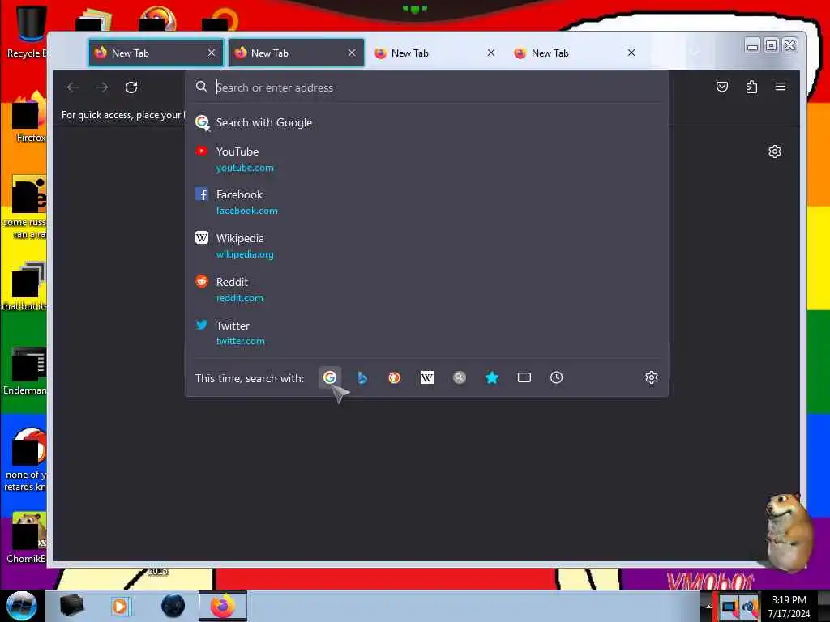This screenshot has width=830, height=622.
Task: Show hidden system tray icons arrow
Action: 708,606
